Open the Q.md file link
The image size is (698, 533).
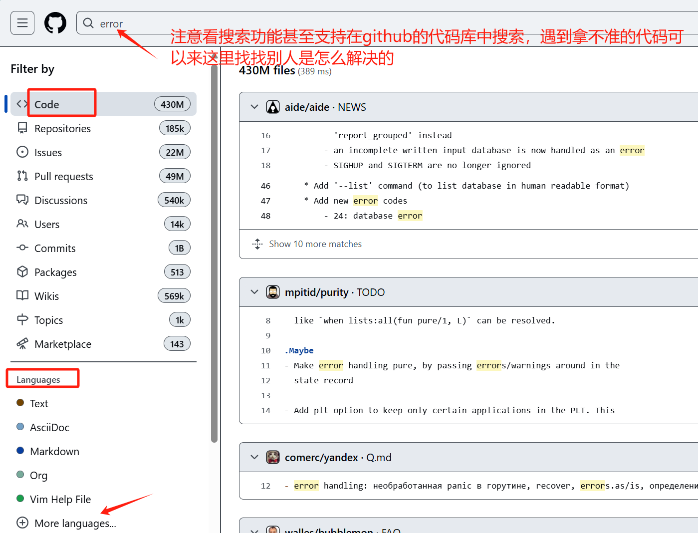pyautogui.click(x=379, y=458)
